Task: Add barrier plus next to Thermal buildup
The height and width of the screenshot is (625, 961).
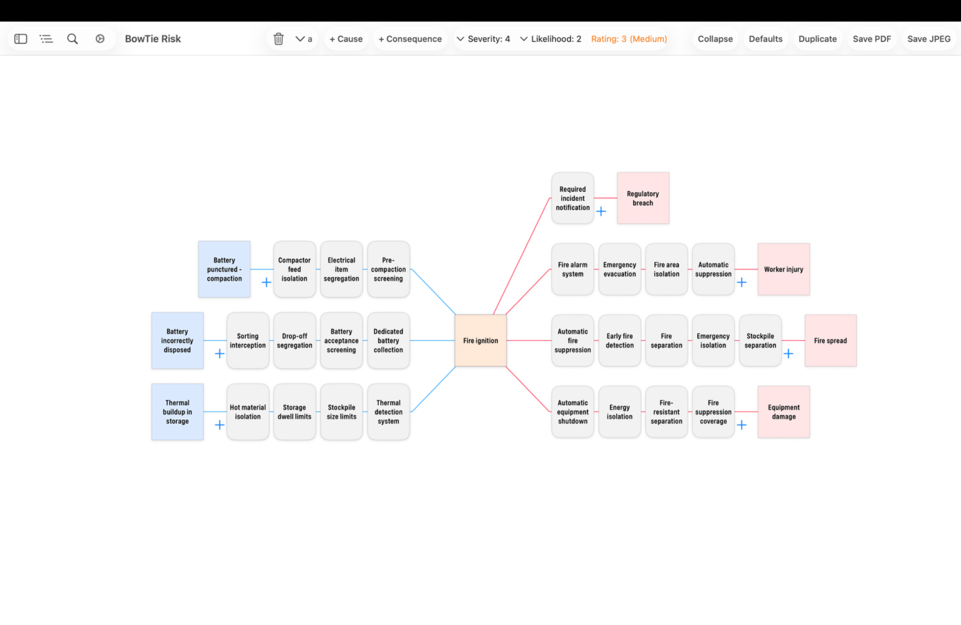Action: 219,425
